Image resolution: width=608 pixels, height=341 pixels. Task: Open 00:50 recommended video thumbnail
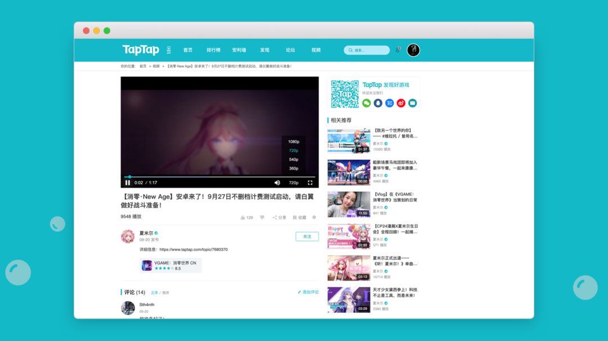348,172
